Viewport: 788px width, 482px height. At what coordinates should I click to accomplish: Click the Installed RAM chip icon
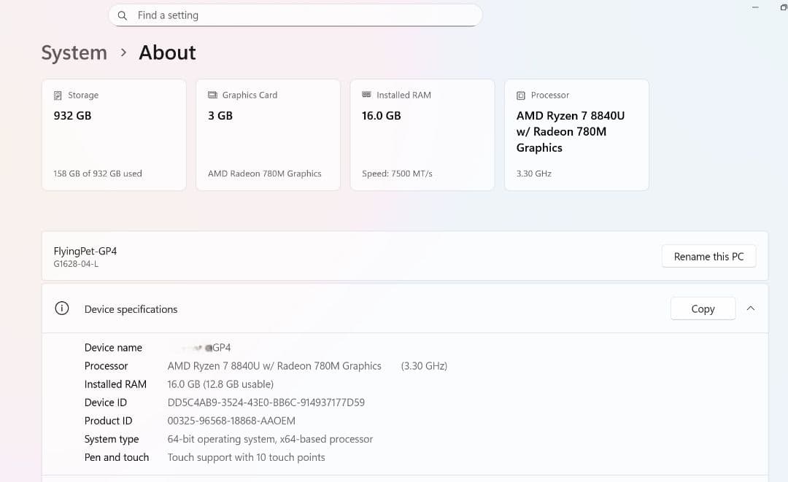coord(366,95)
